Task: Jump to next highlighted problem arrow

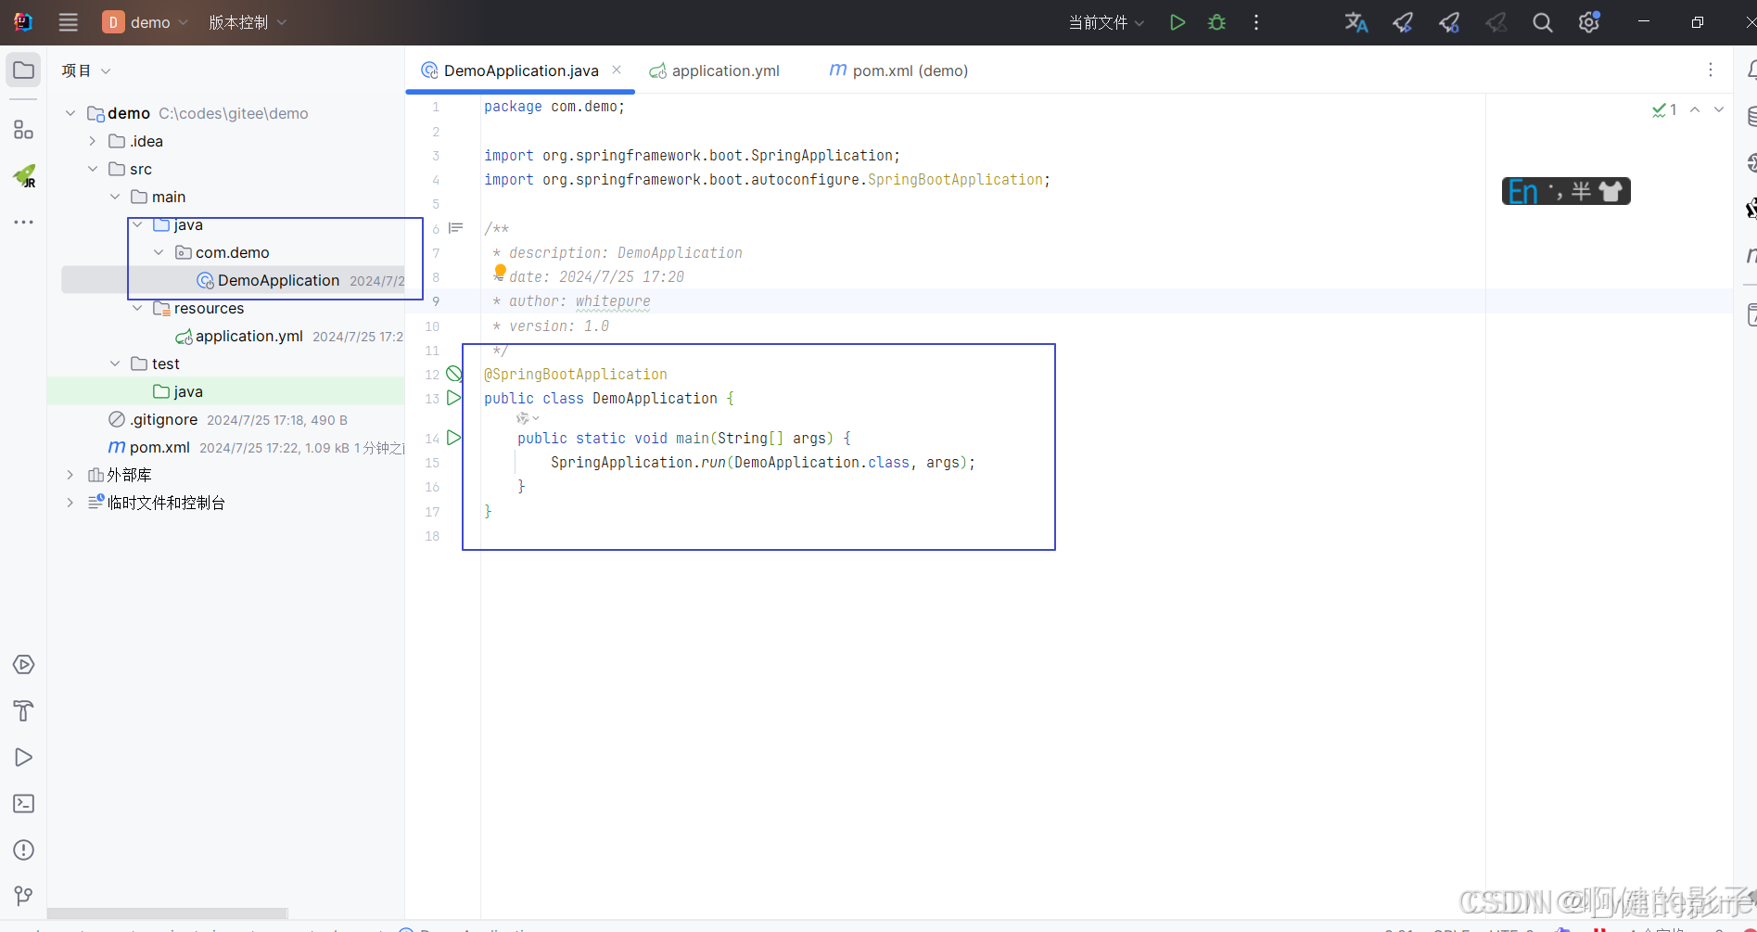Action: [1719, 109]
